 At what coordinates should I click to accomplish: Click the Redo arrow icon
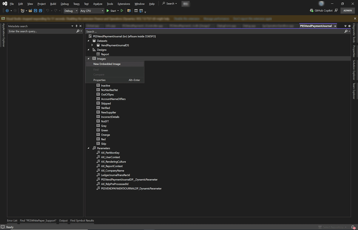[x=55, y=11]
